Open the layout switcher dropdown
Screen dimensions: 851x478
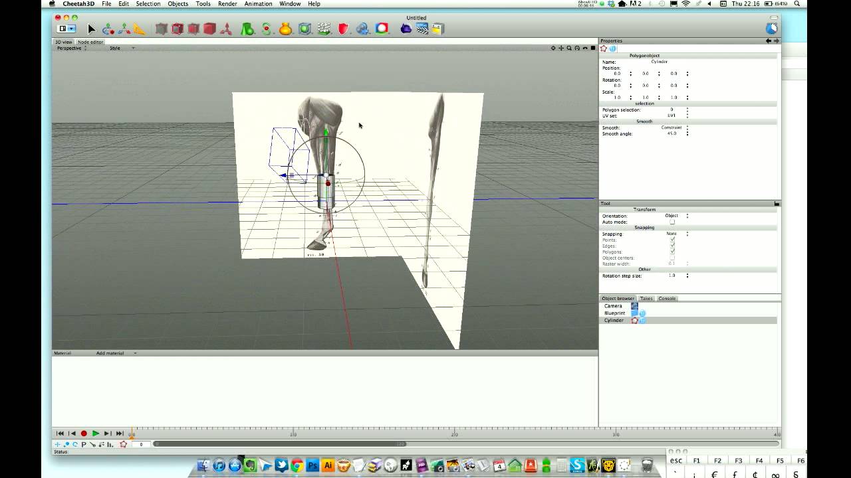(66, 29)
